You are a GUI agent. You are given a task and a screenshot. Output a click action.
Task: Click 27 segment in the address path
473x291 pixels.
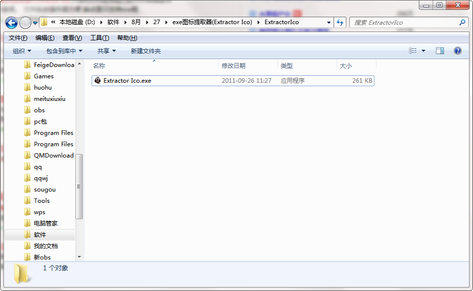157,22
